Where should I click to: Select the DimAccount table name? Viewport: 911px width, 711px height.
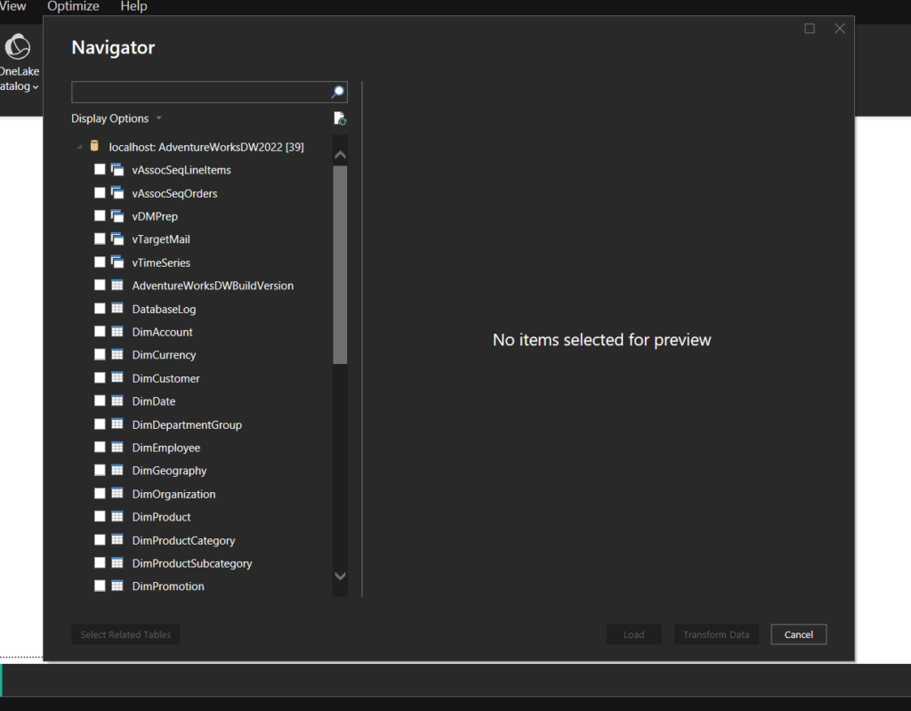point(162,332)
